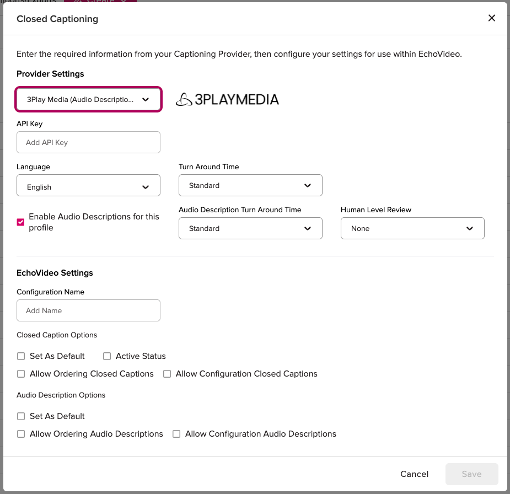Image resolution: width=510 pixels, height=494 pixels.
Task: Enable Allow Configuration Audio Descriptions
Action: click(x=176, y=434)
